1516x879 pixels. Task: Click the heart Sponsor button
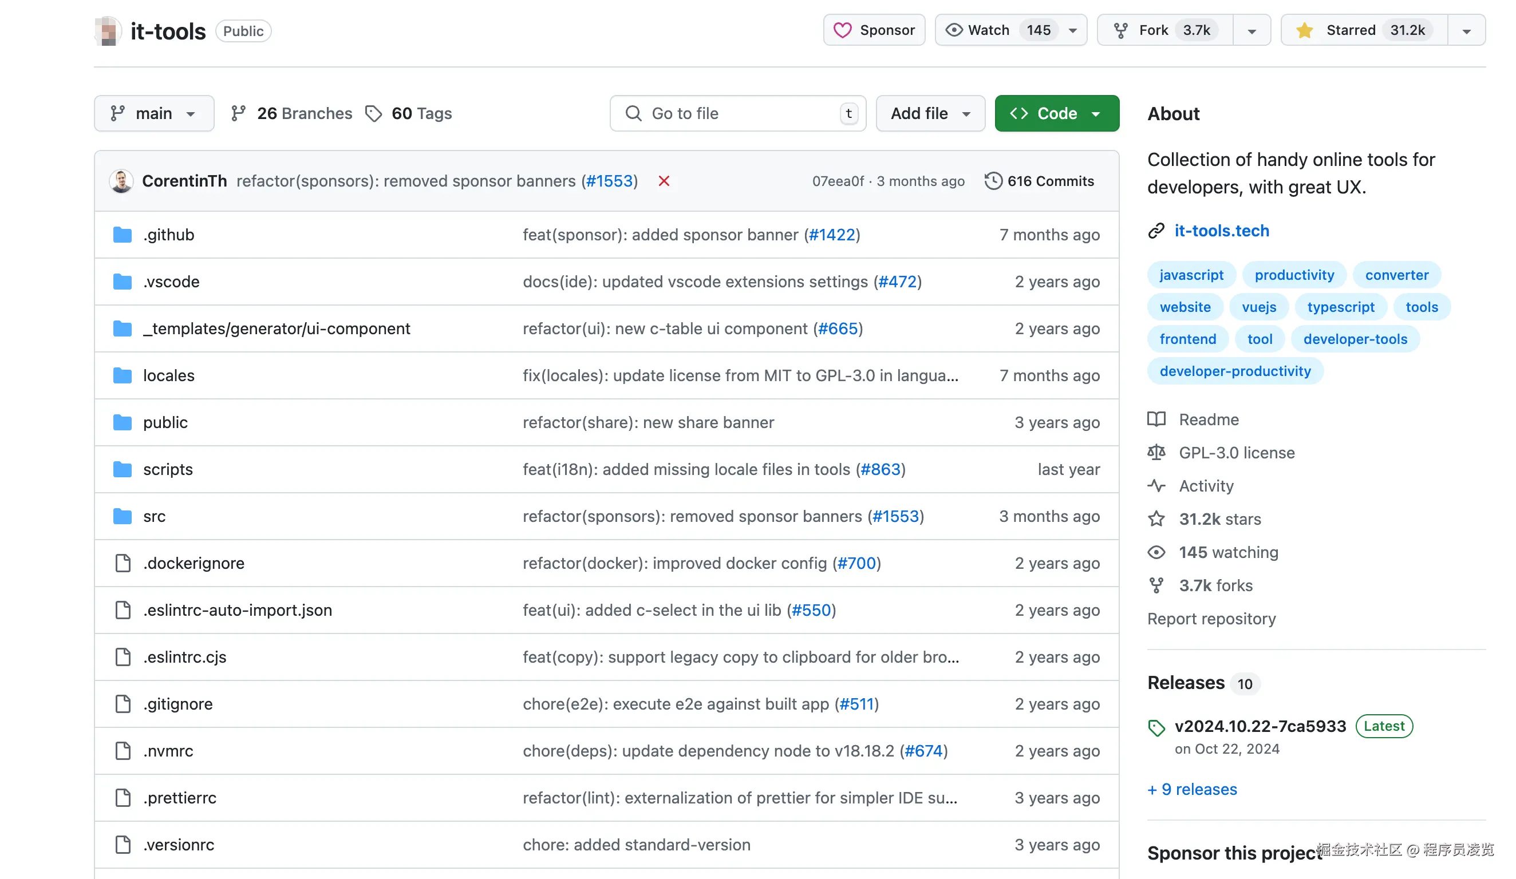point(874,30)
